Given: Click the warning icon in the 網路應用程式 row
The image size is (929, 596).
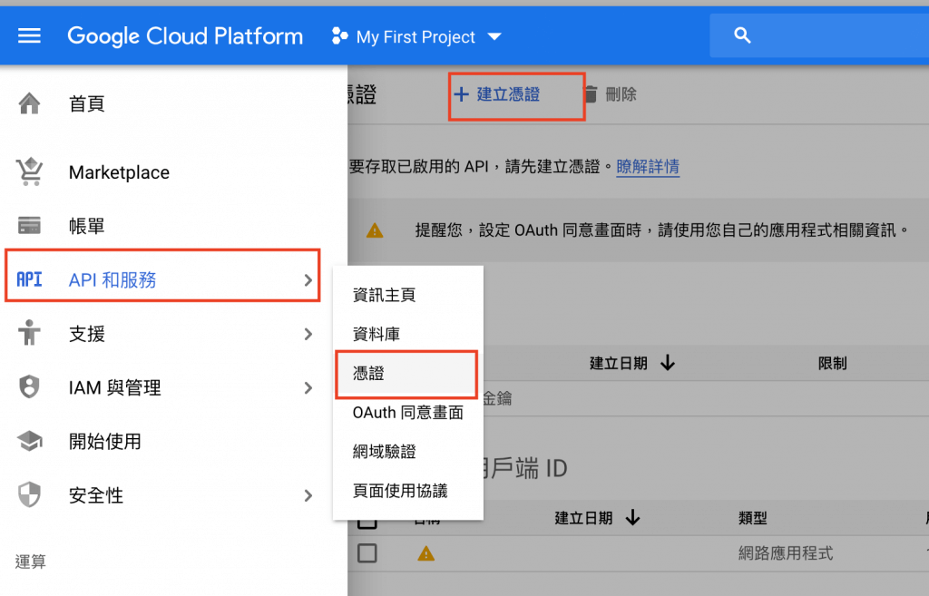Looking at the screenshot, I should coord(426,554).
